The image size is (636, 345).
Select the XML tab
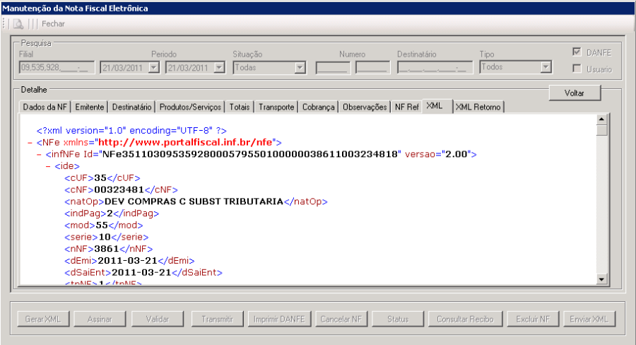coord(437,106)
